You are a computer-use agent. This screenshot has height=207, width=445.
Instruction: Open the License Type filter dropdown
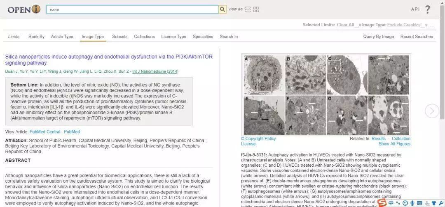click(173, 37)
